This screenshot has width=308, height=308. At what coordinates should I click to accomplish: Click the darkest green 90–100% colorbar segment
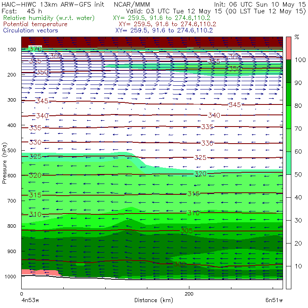point(288,71)
